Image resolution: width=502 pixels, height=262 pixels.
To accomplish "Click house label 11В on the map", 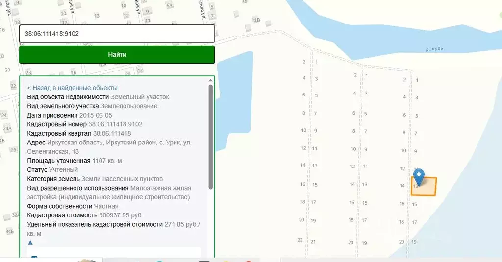I will (x=256, y=20).
